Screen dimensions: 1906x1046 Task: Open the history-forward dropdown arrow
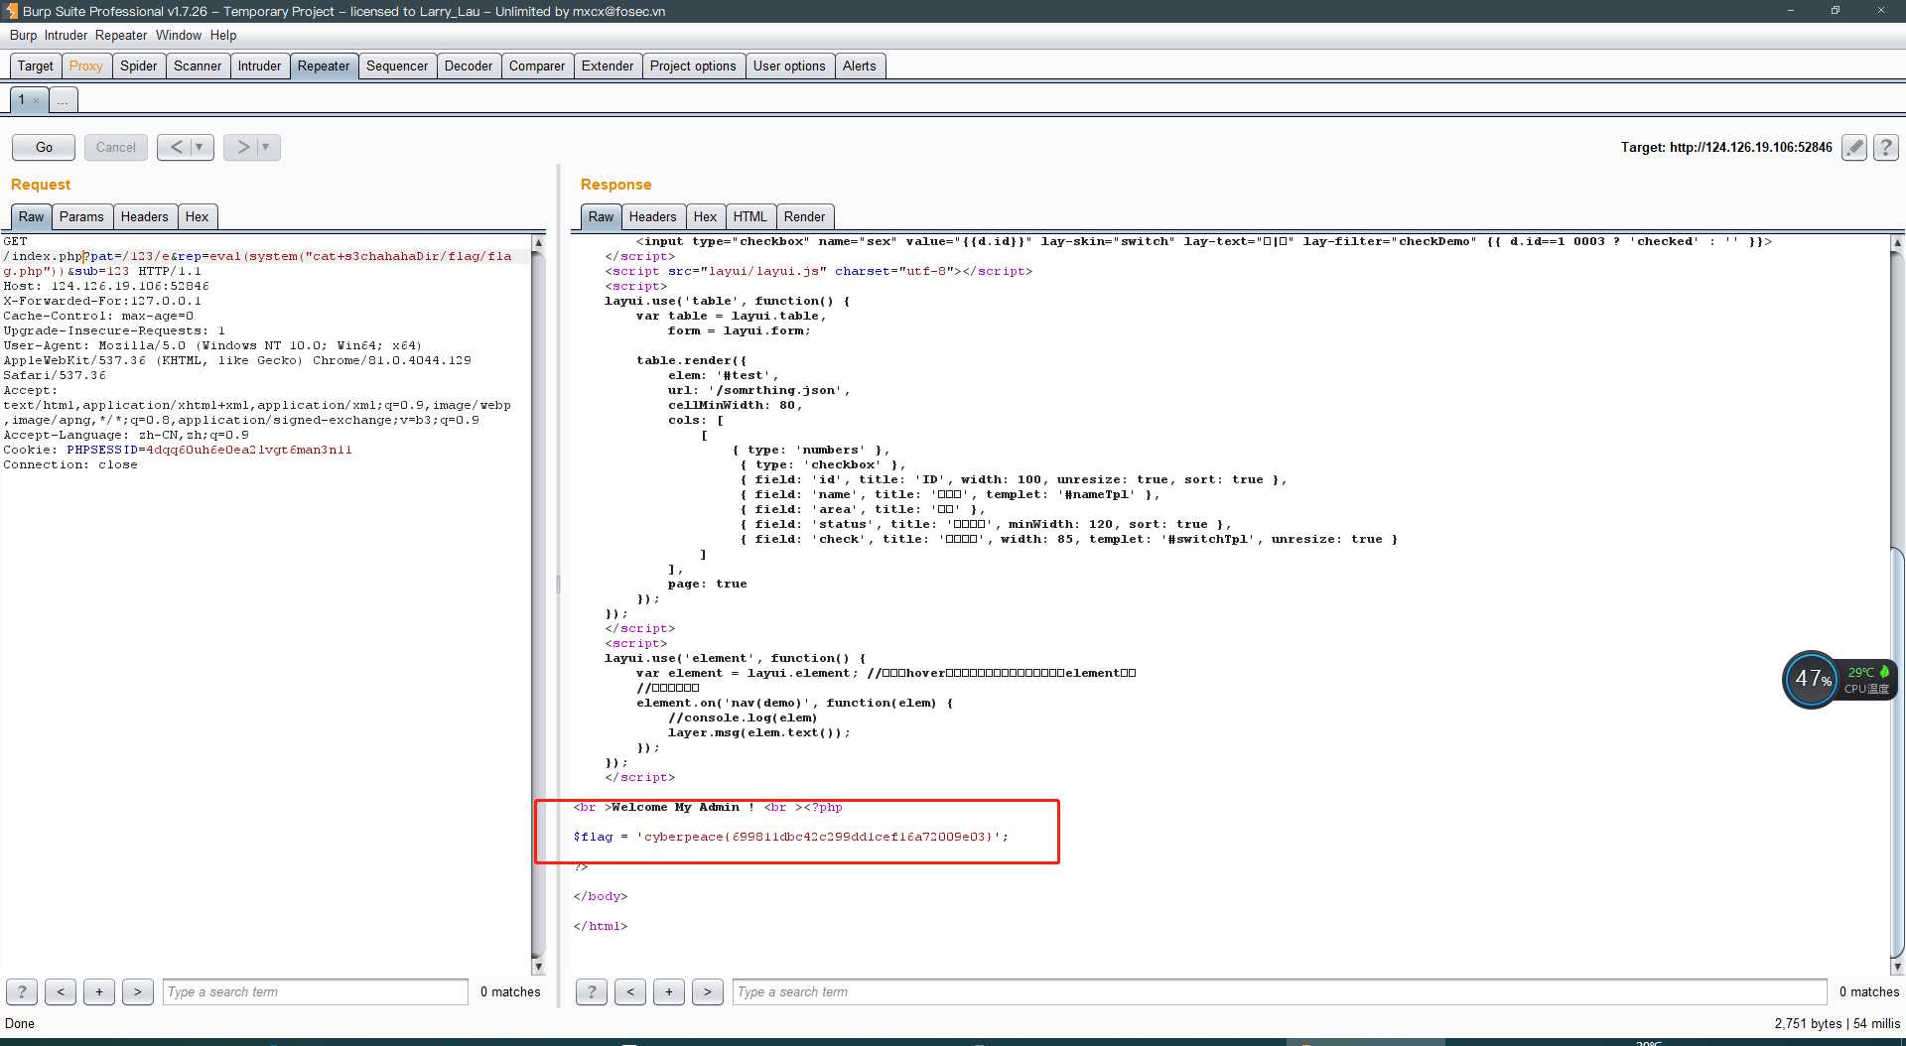(x=267, y=147)
